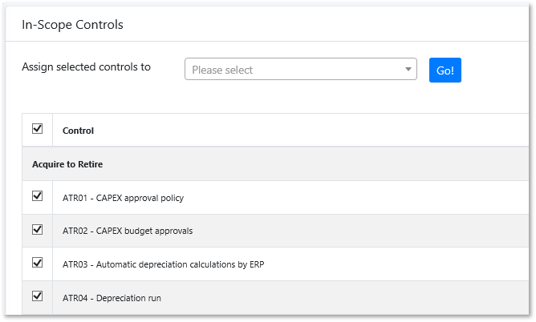Click blank area right of Acquire to Retire
This screenshot has height=322, width=536.
321,164
